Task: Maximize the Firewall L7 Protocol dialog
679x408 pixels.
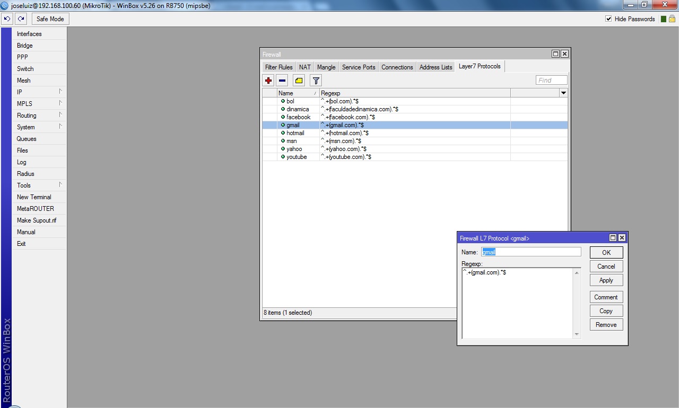Action: click(613, 238)
